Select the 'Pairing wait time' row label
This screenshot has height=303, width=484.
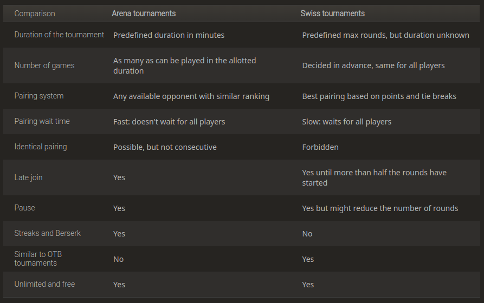coord(42,121)
